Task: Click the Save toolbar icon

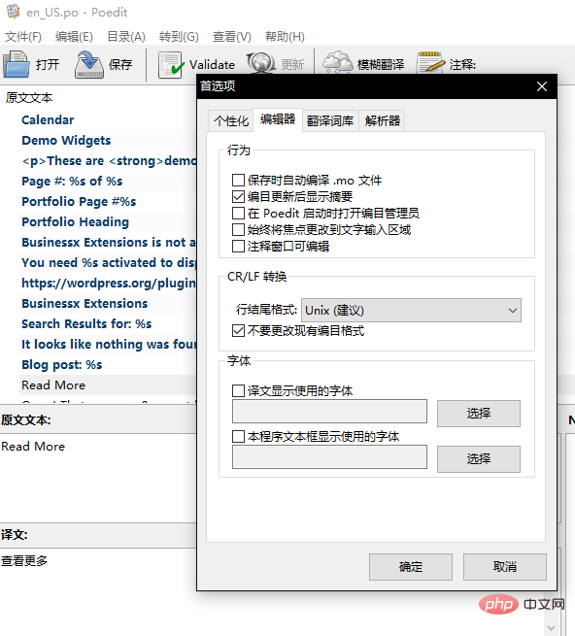Action: tap(88, 64)
